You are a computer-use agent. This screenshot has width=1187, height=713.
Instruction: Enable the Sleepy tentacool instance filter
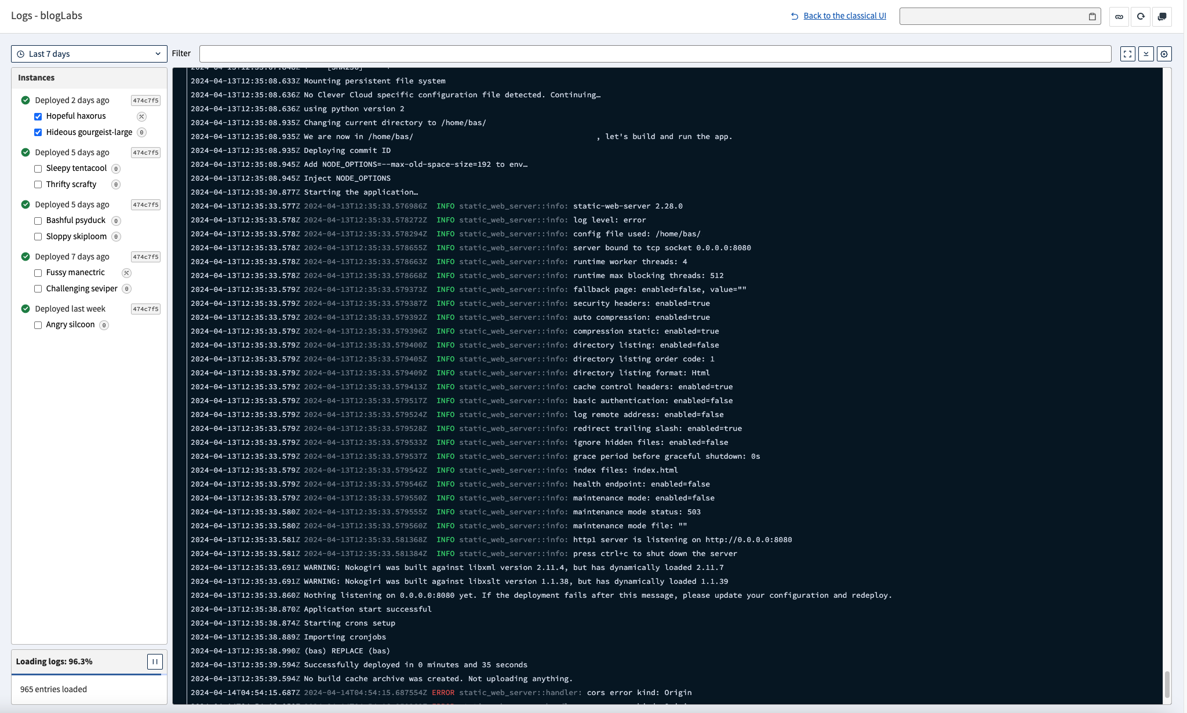coord(38,168)
